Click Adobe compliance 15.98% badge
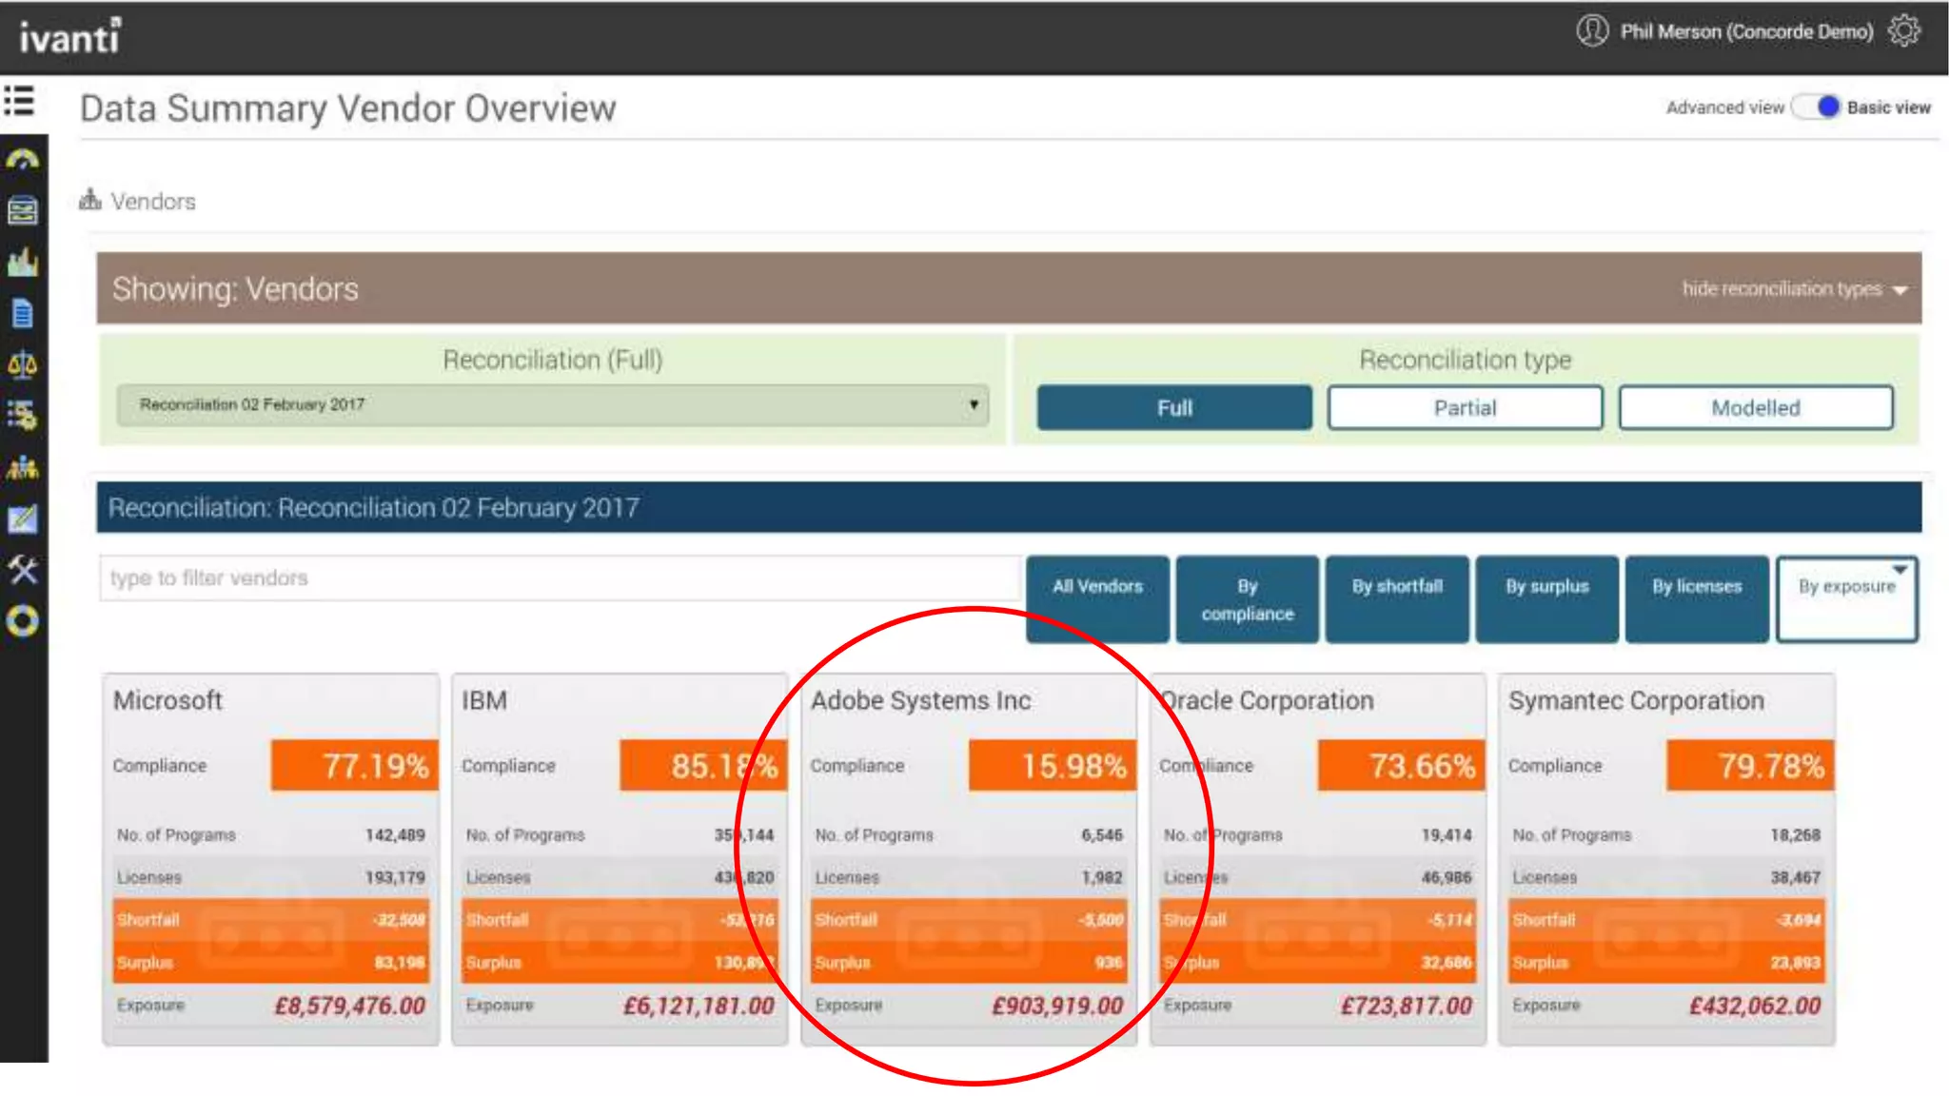 coord(1053,765)
